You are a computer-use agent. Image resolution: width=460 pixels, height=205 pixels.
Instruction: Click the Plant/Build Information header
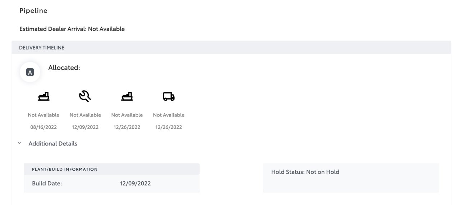pyautogui.click(x=112, y=169)
